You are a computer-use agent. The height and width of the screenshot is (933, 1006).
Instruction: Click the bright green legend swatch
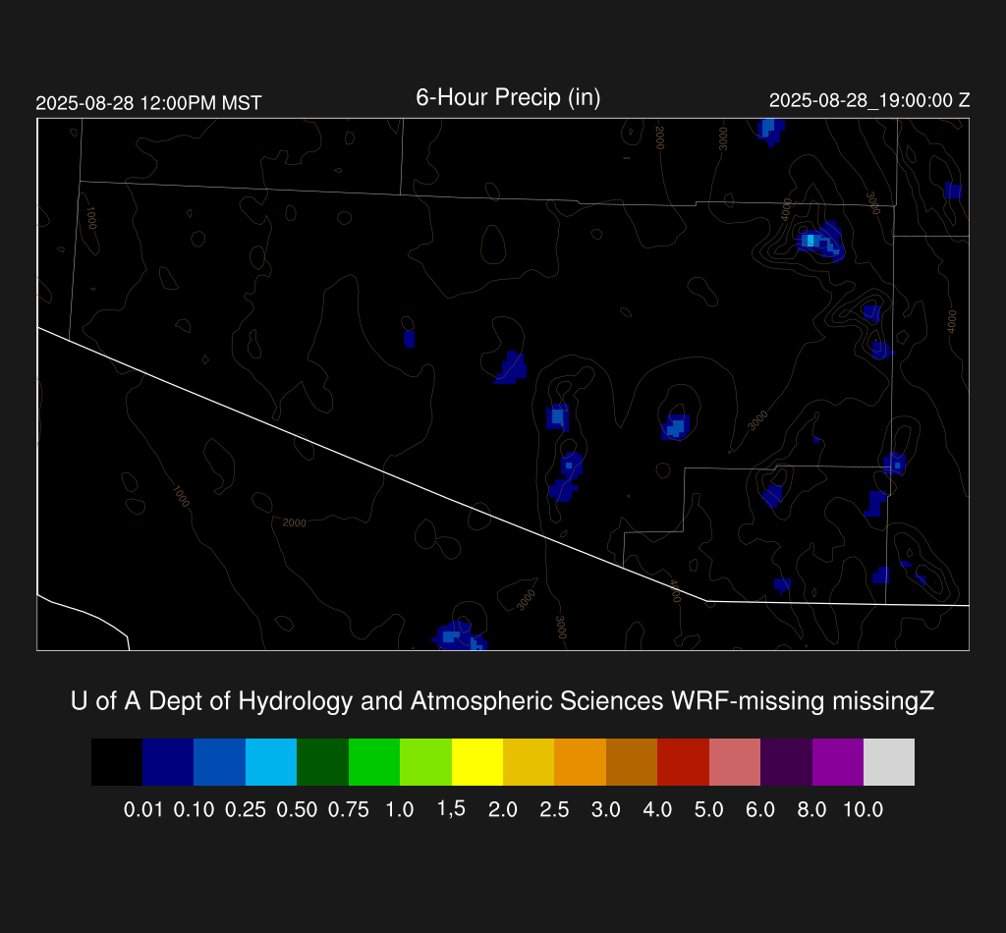point(374,762)
